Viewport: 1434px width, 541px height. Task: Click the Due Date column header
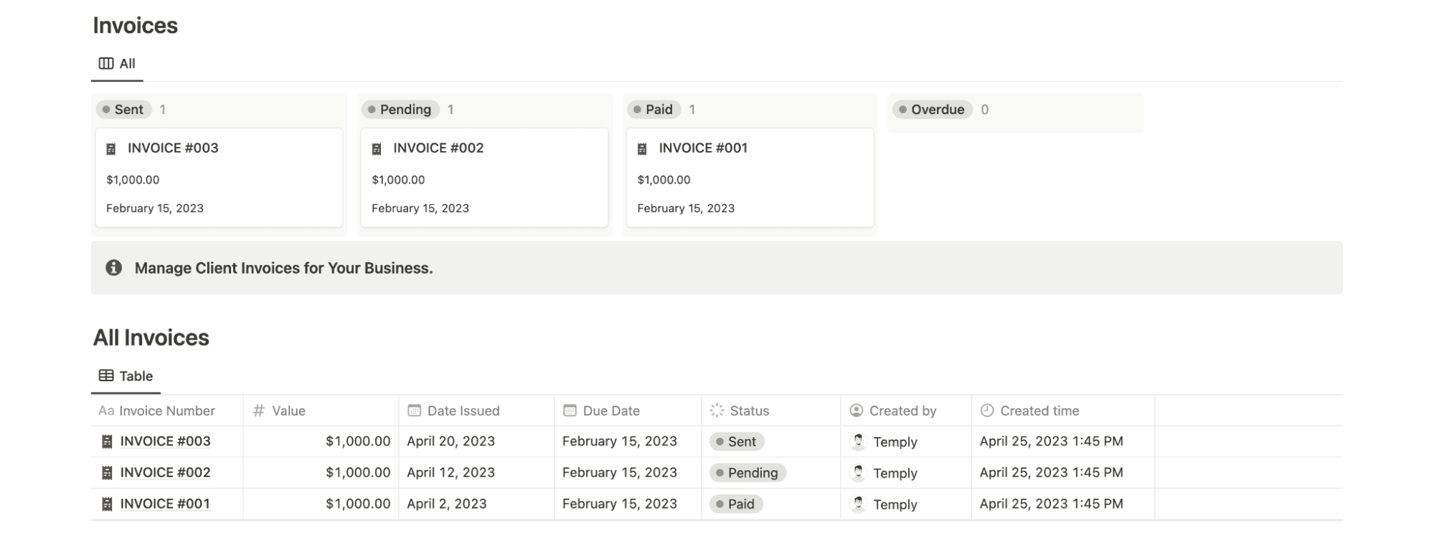pyautogui.click(x=610, y=411)
